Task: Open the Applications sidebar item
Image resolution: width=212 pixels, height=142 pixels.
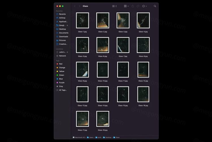Action: (63, 22)
